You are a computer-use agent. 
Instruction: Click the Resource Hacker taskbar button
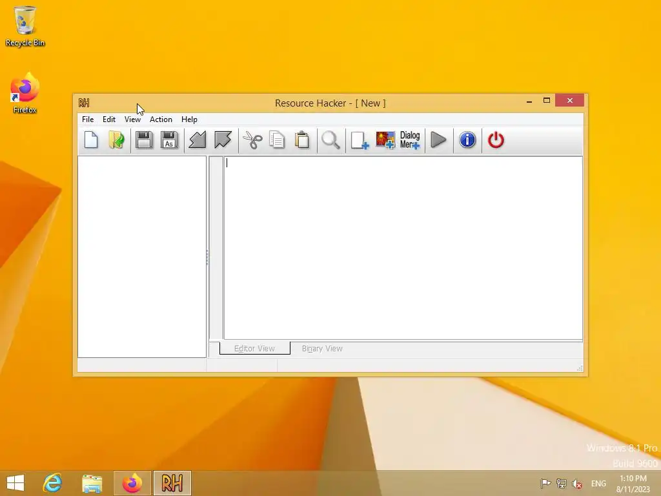click(x=172, y=483)
